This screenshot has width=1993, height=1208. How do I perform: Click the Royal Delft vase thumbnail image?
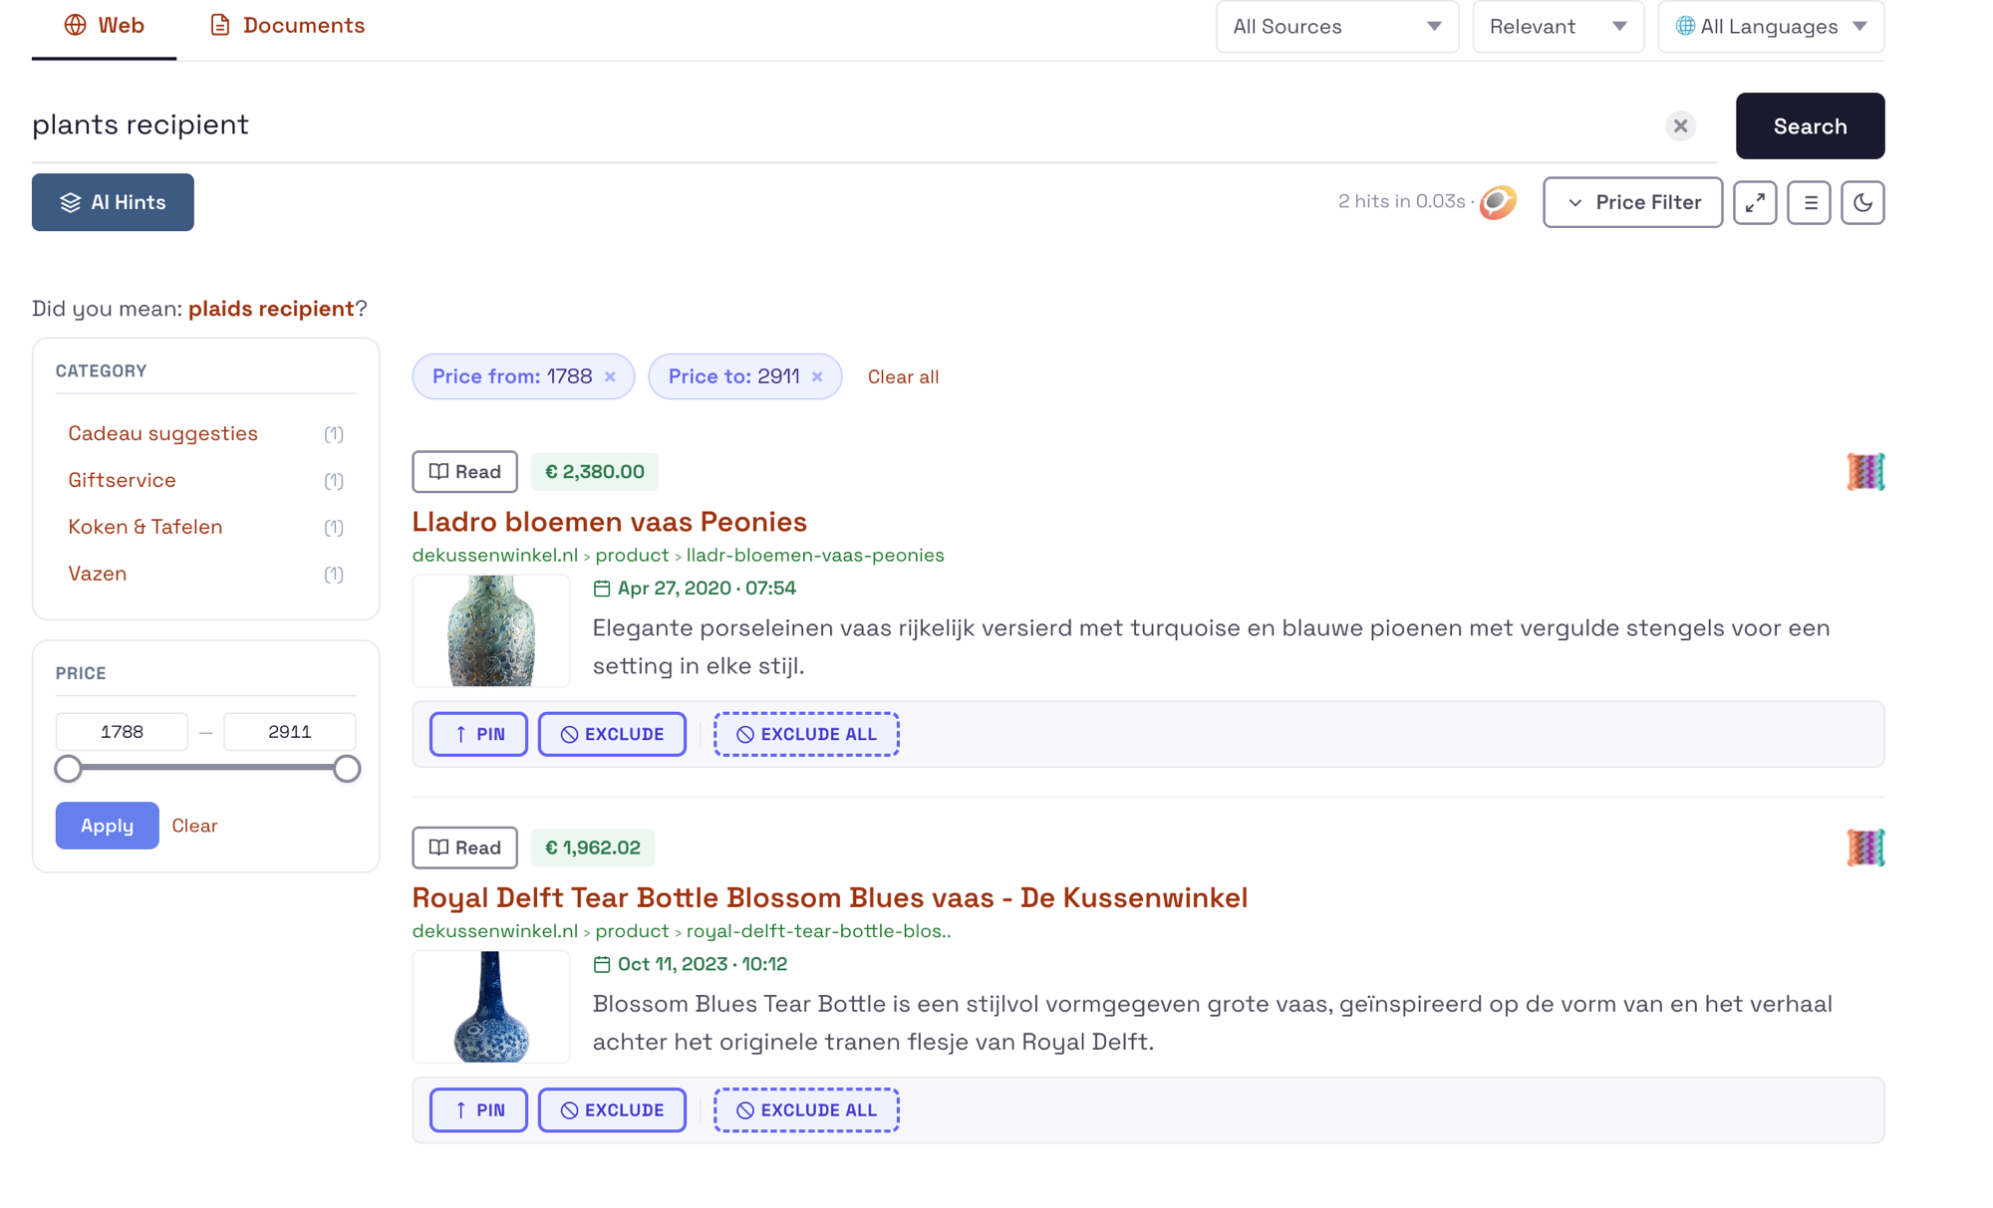click(490, 1006)
